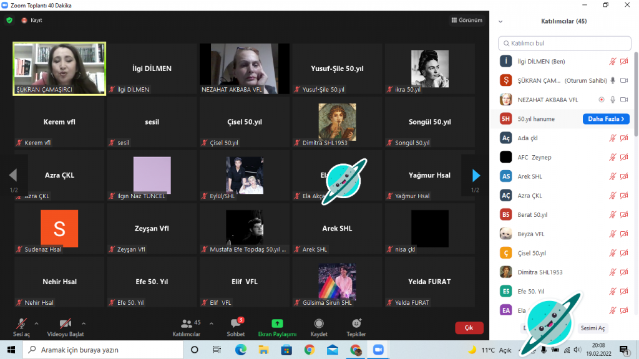
Task: Expand audio options arrow beside Sesi aç
Action: click(36, 323)
